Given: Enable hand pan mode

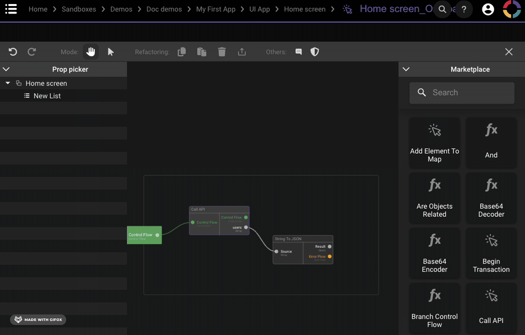Looking at the screenshot, I should tap(91, 52).
